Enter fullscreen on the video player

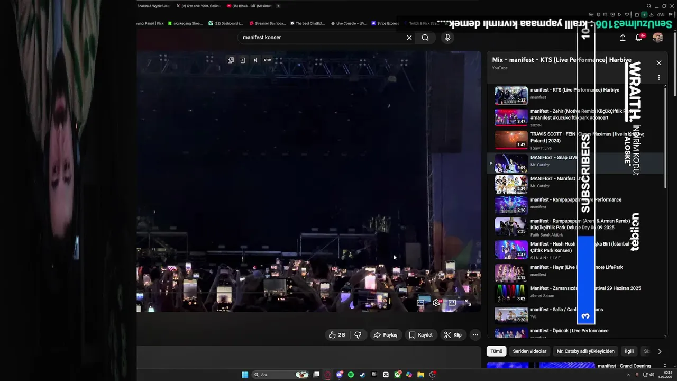click(468, 303)
